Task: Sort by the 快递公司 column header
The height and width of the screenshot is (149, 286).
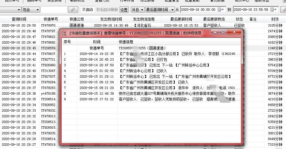Action: (x=77, y=19)
